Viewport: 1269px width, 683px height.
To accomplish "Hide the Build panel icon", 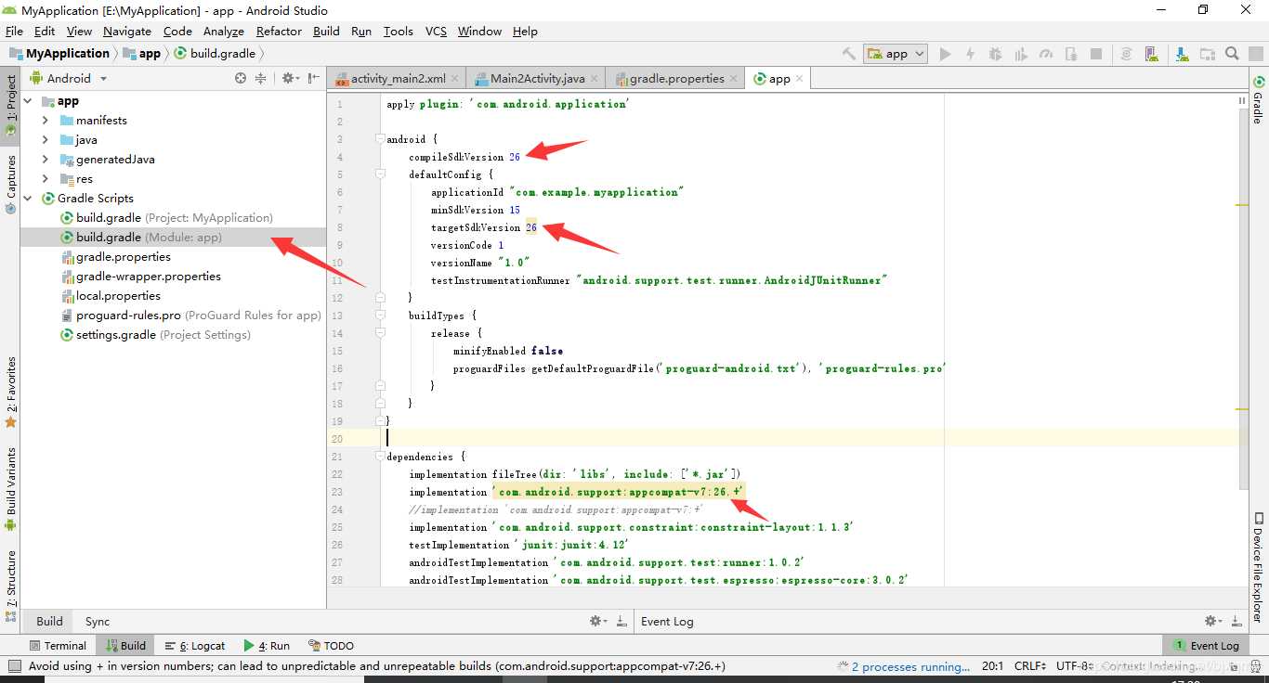I will [621, 621].
